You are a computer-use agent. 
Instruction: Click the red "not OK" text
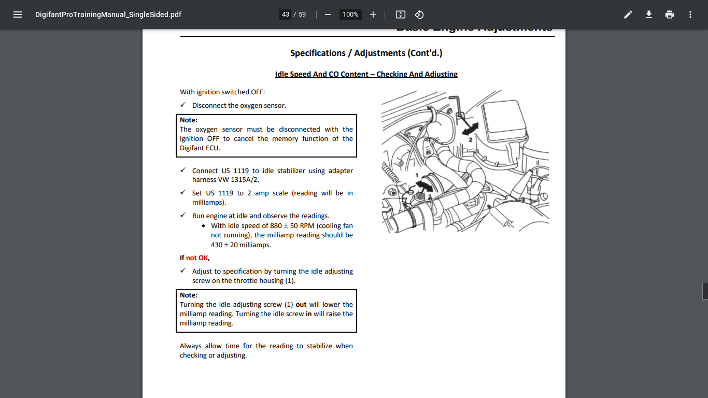[197, 258]
